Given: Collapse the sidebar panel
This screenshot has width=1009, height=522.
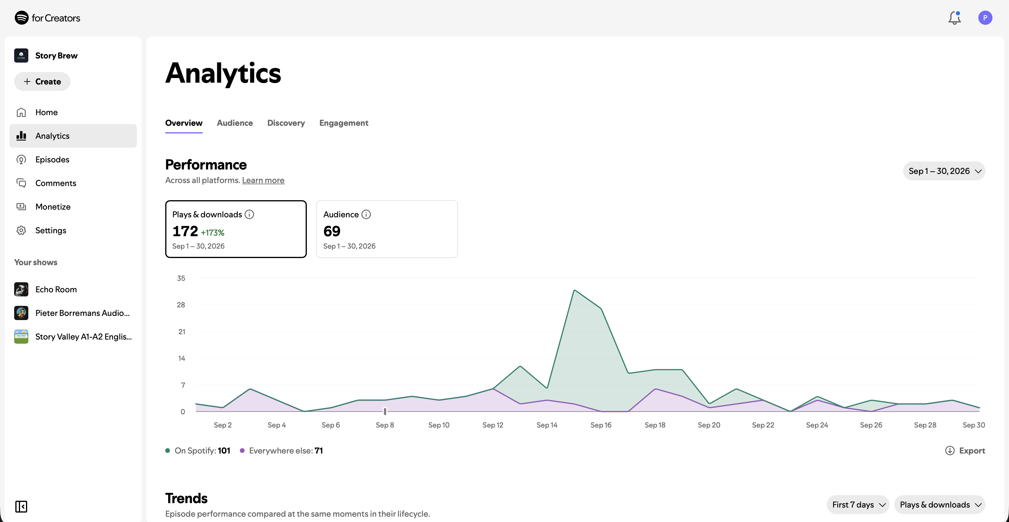Looking at the screenshot, I should (21, 506).
